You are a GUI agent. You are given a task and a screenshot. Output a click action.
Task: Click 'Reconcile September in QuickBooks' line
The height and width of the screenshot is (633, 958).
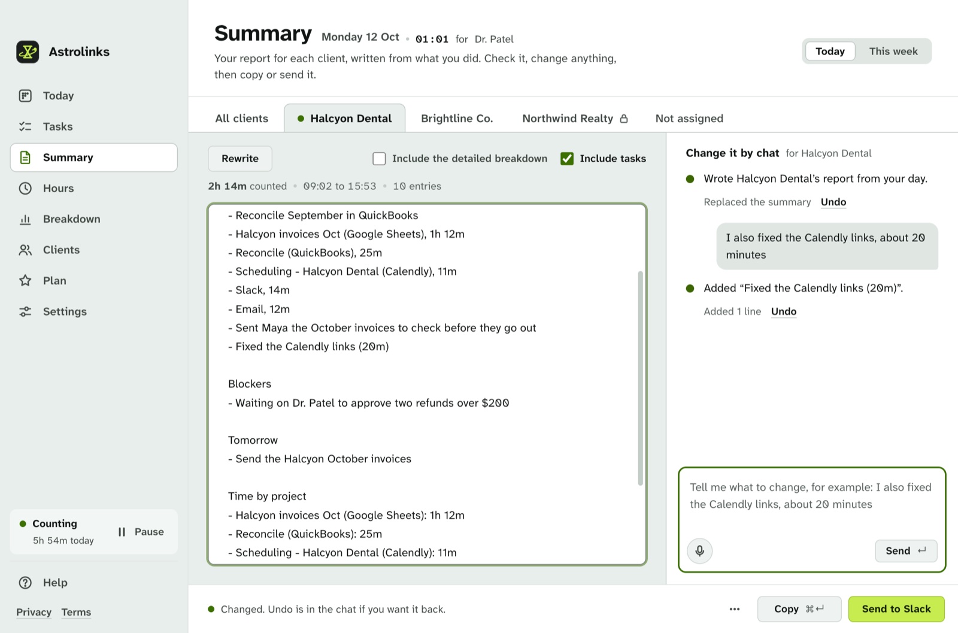click(323, 216)
